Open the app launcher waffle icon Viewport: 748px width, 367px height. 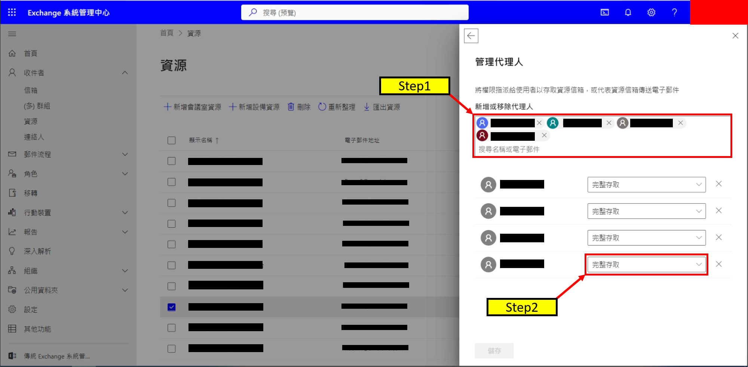[x=12, y=12]
